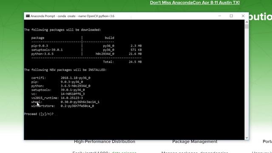Click the 'Proceed ([y]/n)?' prompt line
Image resolution: width=272 pixels, height=153 pixels.
[x=39, y=114]
